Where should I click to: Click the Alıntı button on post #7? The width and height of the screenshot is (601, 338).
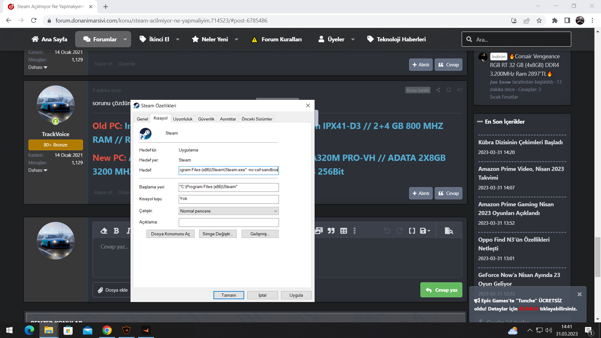click(421, 193)
